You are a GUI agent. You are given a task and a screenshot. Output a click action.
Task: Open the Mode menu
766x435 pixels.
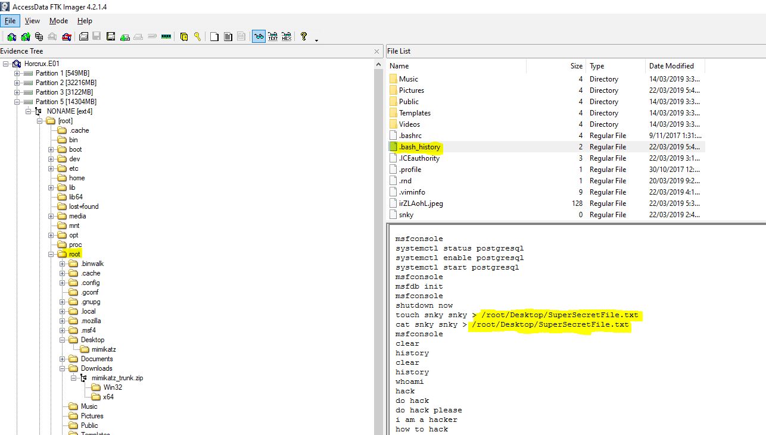[59, 21]
